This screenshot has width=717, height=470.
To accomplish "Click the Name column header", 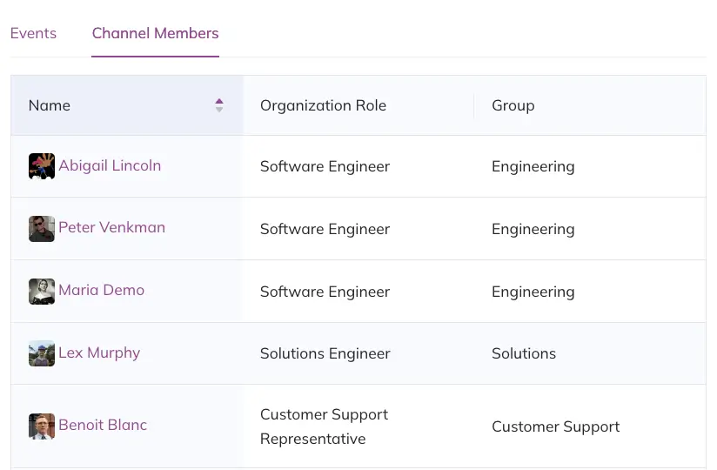I will pos(50,105).
